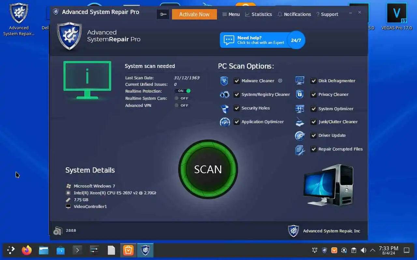417x260 pixels.
Task: Click the Malware Cleaner biohazard icon
Action: click(224, 81)
